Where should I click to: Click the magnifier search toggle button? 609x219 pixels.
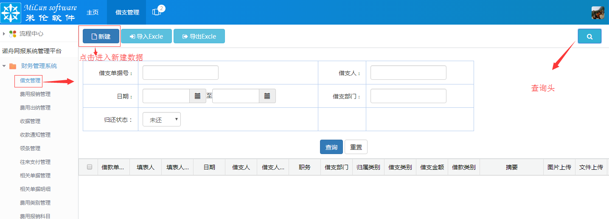click(589, 36)
